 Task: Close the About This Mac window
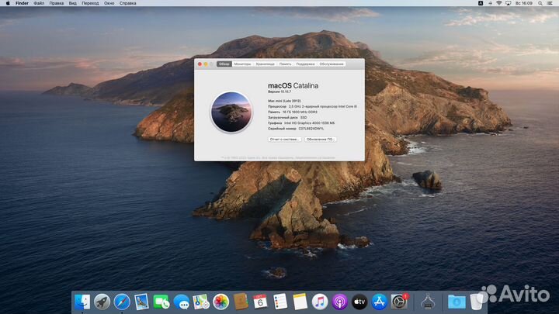point(200,64)
